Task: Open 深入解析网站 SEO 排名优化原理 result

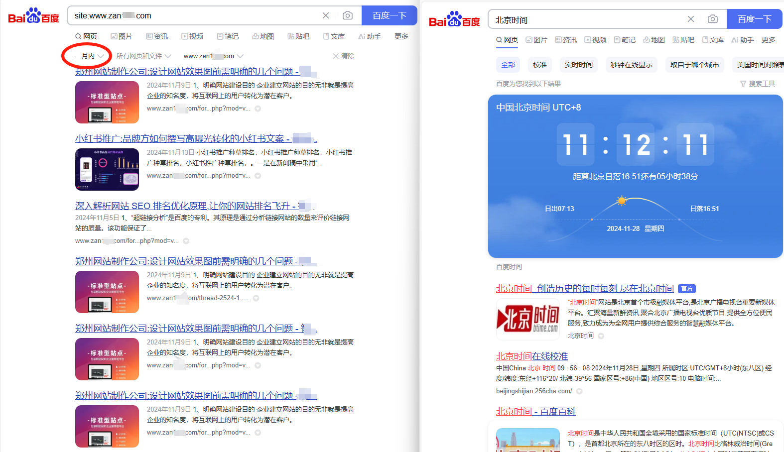Action: pos(195,206)
